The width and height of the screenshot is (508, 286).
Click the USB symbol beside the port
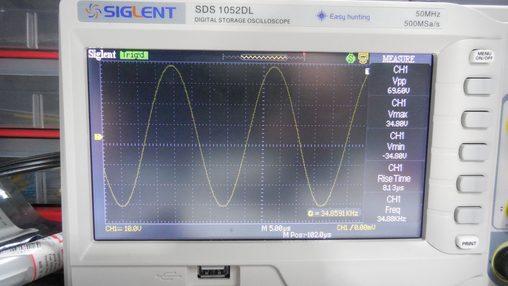169,276
